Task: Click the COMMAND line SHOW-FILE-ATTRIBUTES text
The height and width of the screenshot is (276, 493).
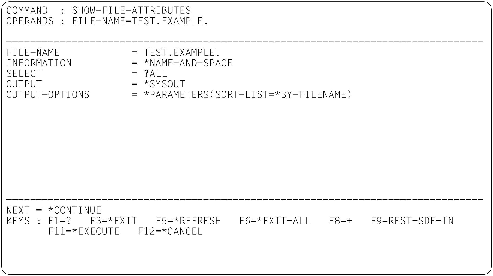Action: (131, 10)
